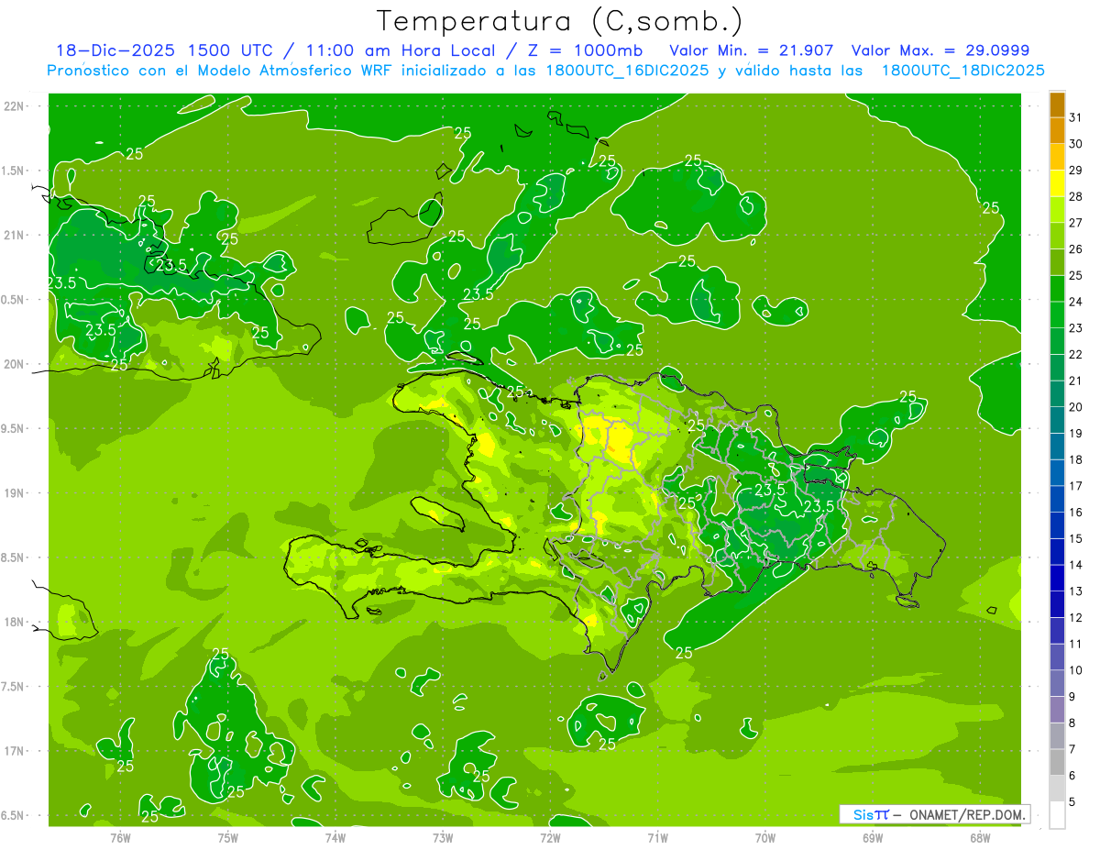Image resolution: width=1100 pixels, height=850 pixels.
Task: Click the '72W' longitude label
Action: click(x=550, y=838)
